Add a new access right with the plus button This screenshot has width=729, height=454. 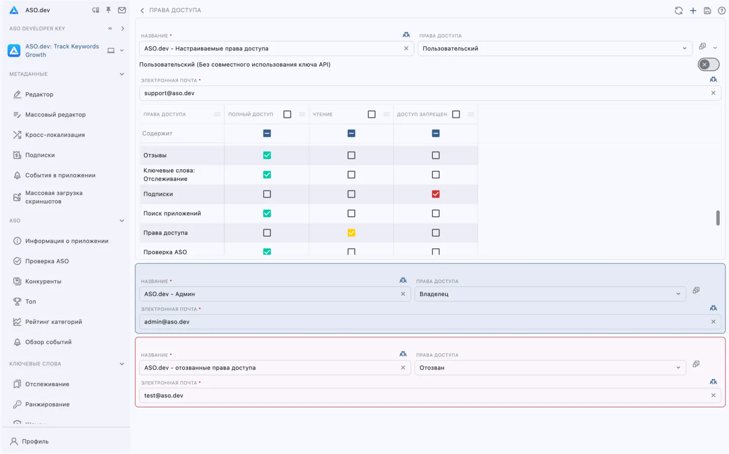[693, 10]
